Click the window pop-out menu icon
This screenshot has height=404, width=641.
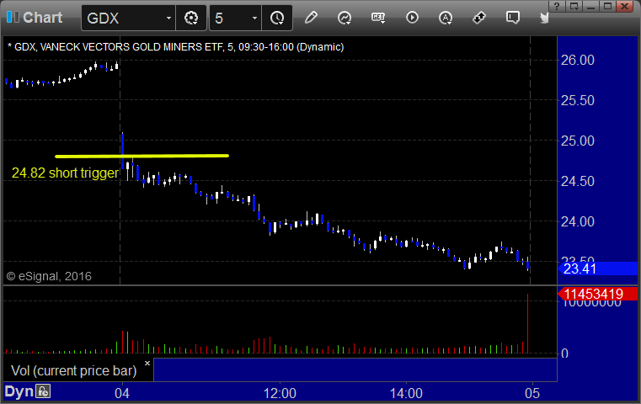[x=574, y=6]
